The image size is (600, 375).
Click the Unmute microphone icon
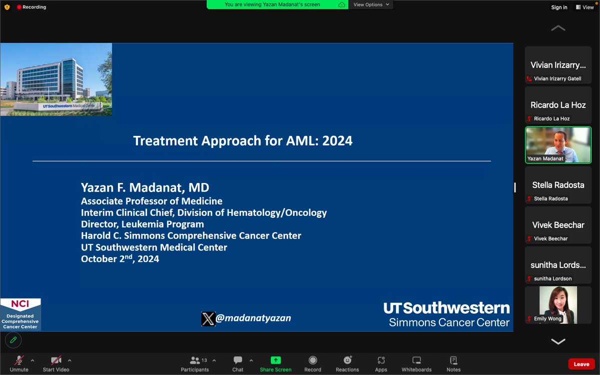(19, 360)
